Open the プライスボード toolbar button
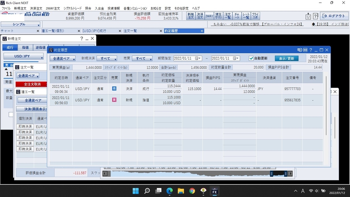This screenshot has width=350, height=197. 256,16
